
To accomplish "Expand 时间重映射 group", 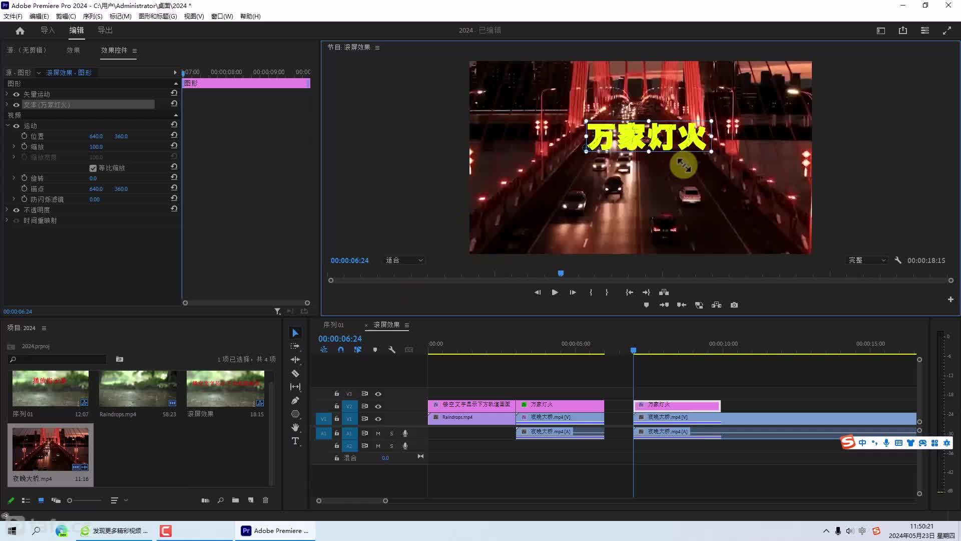I will pos(8,221).
